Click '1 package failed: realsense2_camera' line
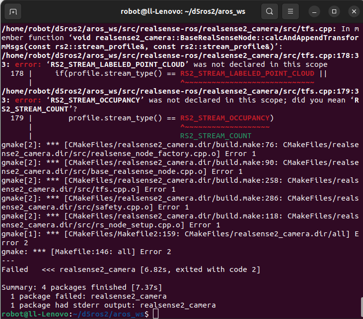The height and width of the screenshot is (319, 363). click(x=88, y=296)
